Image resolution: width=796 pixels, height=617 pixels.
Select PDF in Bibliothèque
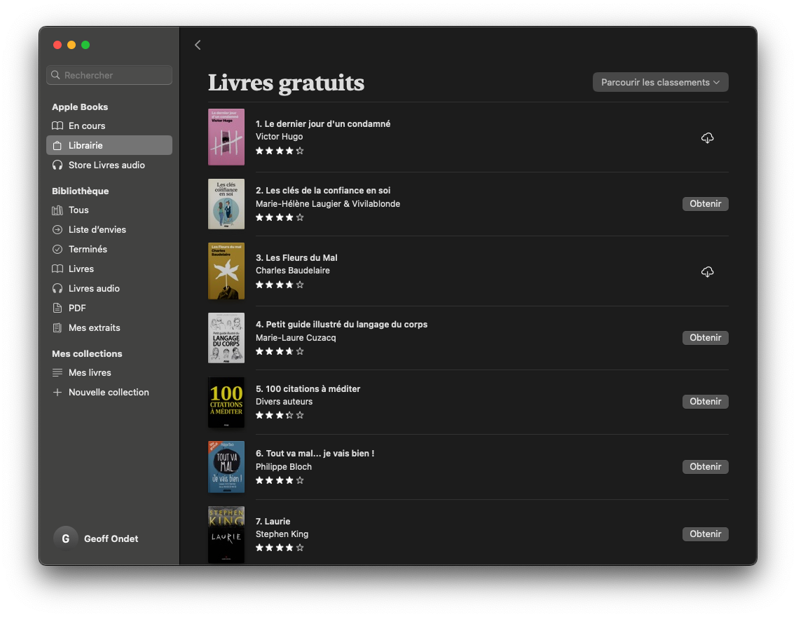[x=109, y=308]
